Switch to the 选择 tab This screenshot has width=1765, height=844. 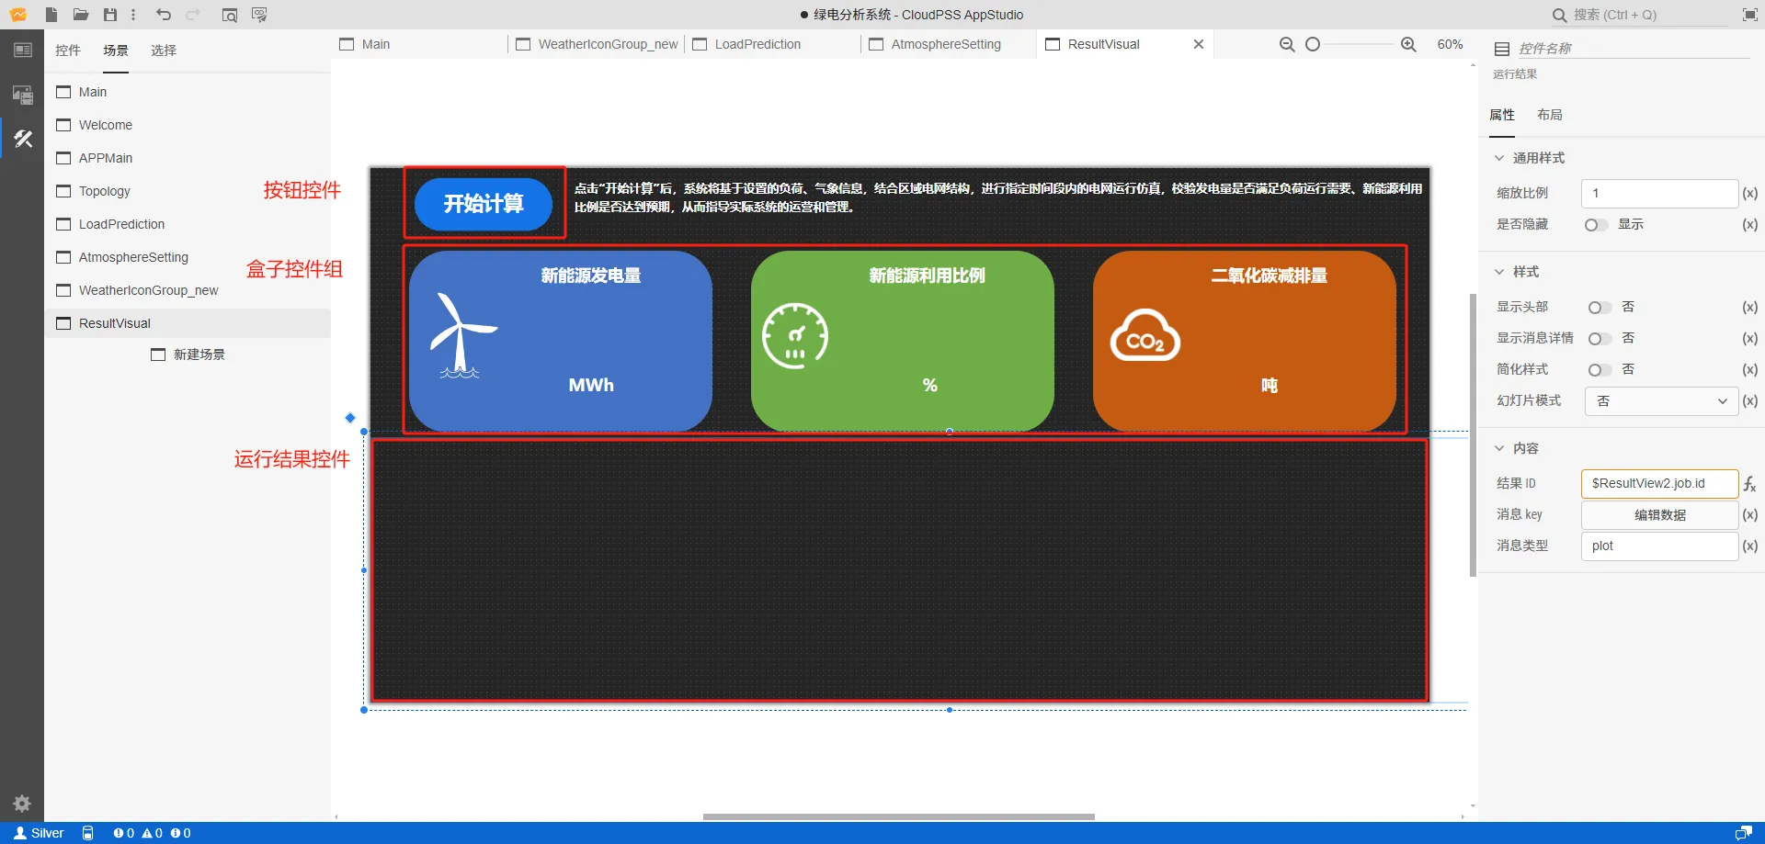tap(164, 51)
